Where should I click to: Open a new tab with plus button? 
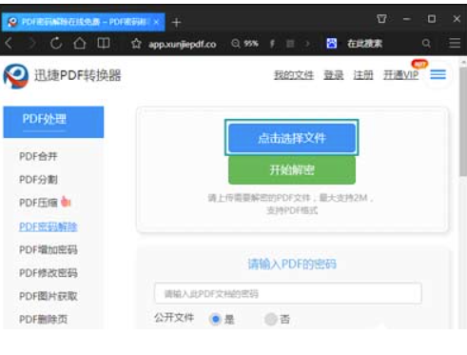pyautogui.click(x=176, y=23)
